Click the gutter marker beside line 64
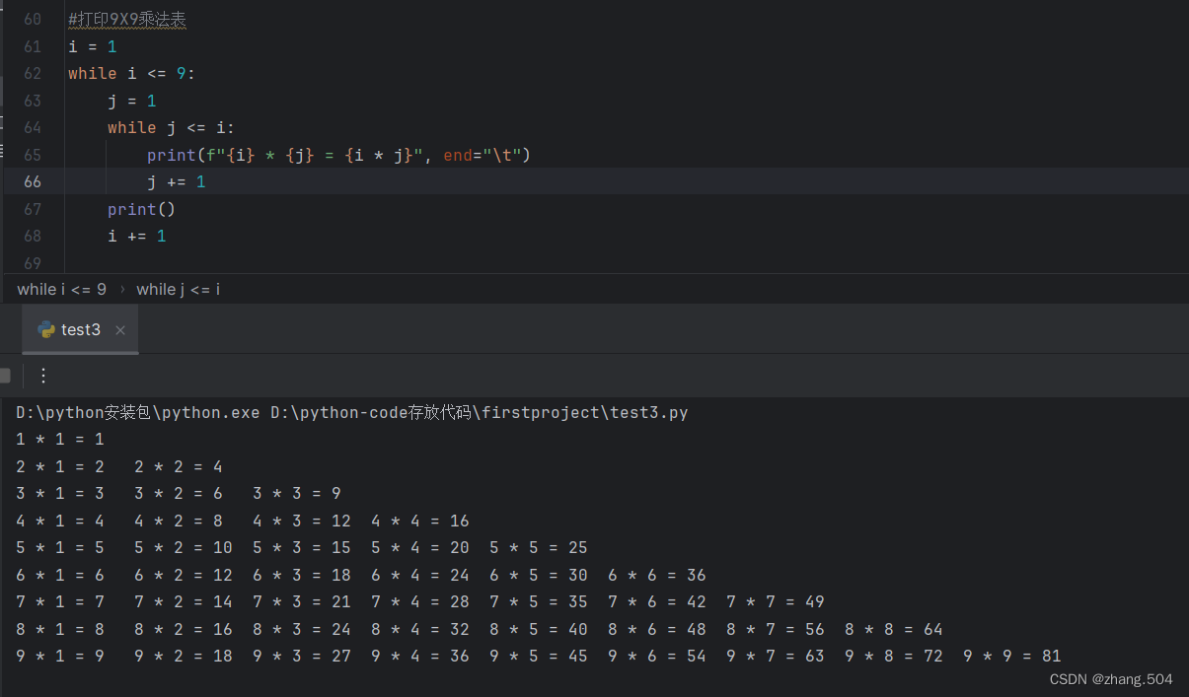1189x697 pixels. point(51,127)
